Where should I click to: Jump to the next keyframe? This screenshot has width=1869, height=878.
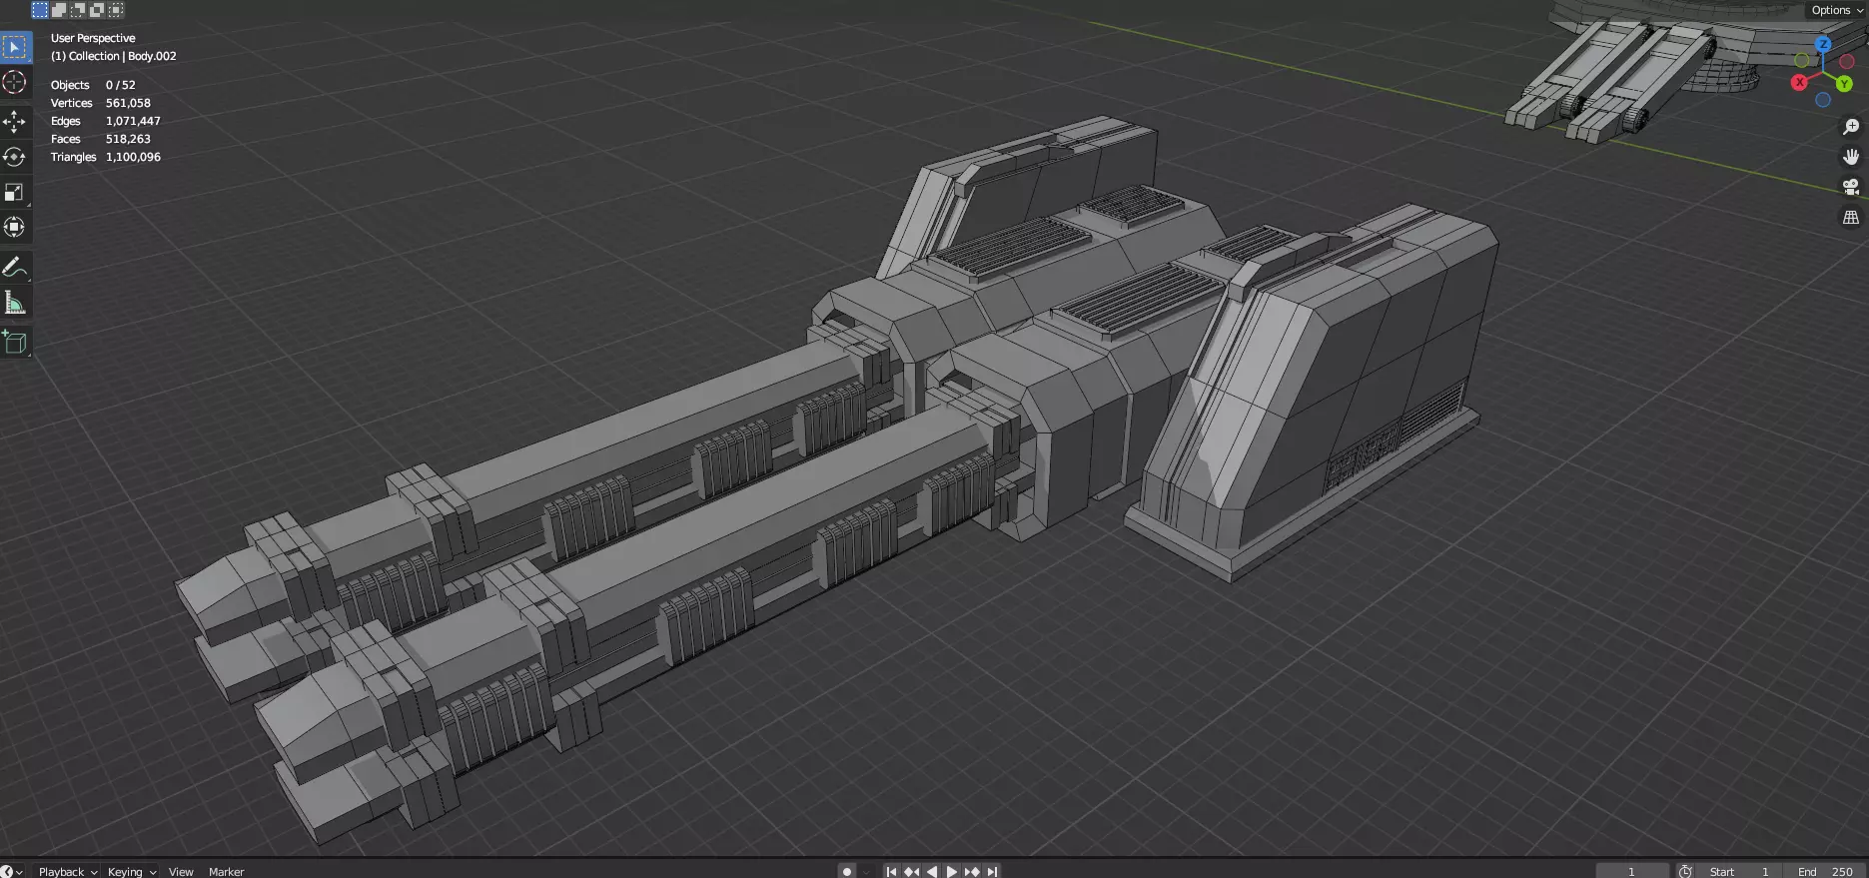pyautogui.click(x=971, y=871)
